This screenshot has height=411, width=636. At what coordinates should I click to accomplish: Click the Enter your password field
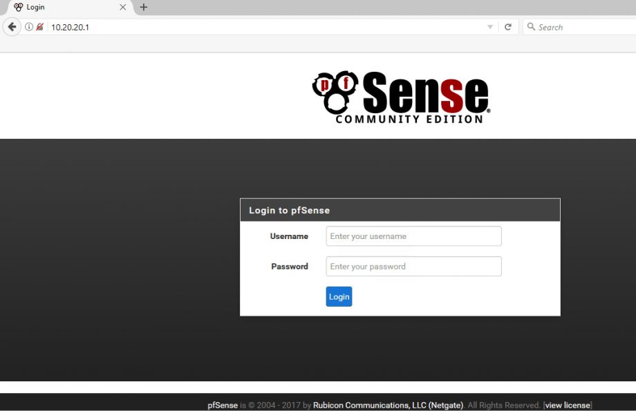click(x=413, y=266)
